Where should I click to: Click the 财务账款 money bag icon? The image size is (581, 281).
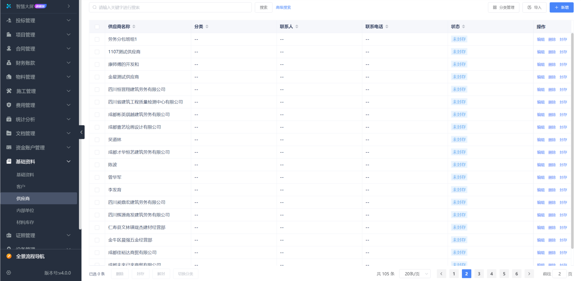(9, 63)
